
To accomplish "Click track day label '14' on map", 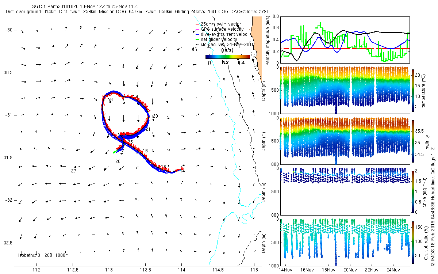I will pos(182,171).
